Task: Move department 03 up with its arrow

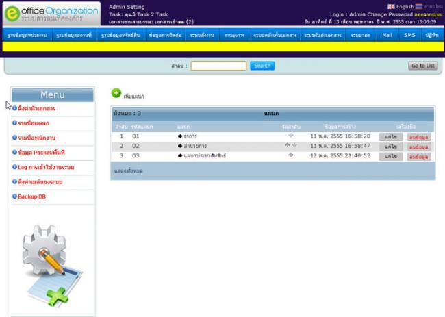Action: tap(290, 155)
